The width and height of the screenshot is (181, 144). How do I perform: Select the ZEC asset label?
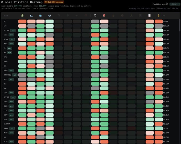pyautogui.click(x=5, y=84)
